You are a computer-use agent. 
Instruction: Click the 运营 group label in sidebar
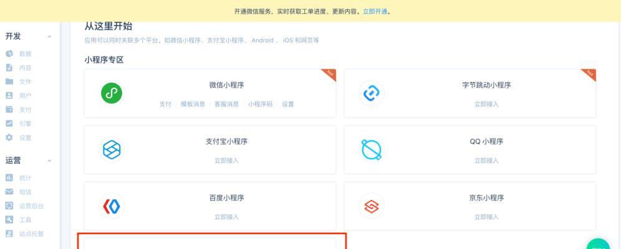point(13,160)
